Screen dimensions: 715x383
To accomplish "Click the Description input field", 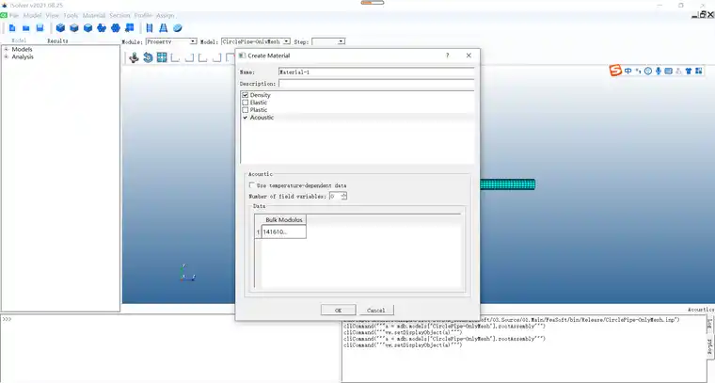I will tap(376, 84).
